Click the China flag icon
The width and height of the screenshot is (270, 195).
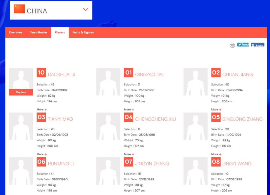(19, 9)
